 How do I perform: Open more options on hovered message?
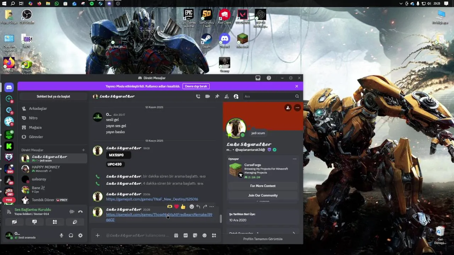pyautogui.click(x=212, y=206)
